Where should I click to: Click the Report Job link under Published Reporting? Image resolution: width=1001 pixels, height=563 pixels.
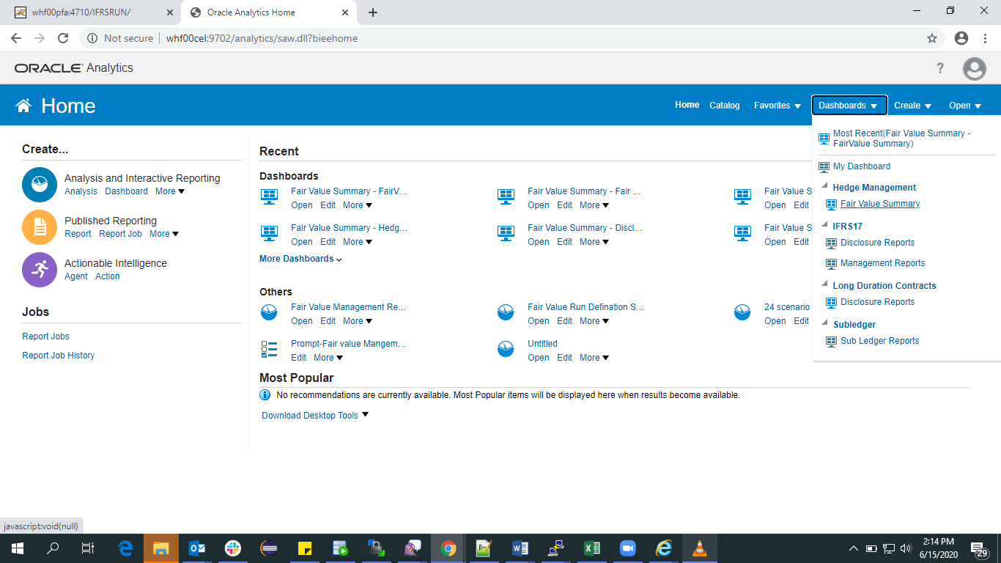[120, 234]
